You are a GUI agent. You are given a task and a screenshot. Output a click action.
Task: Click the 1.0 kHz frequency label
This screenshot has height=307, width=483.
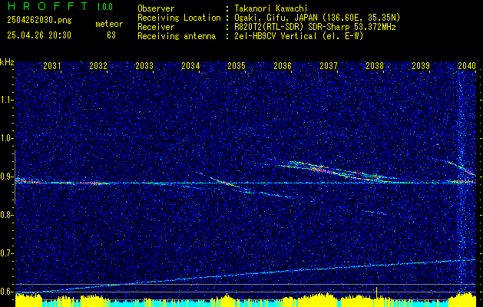click(7, 138)
